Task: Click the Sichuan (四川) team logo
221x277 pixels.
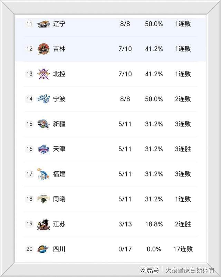Action: [44, 249]
